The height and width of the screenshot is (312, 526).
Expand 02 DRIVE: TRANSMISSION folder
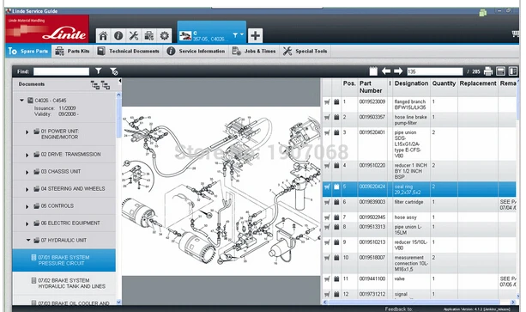[x=27, y=155]
